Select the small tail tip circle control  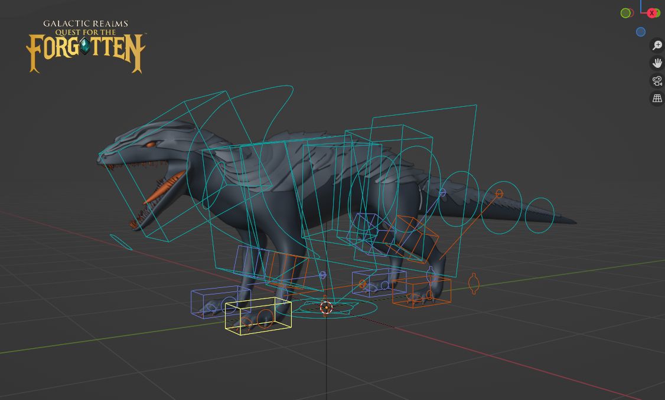[539, 215]
